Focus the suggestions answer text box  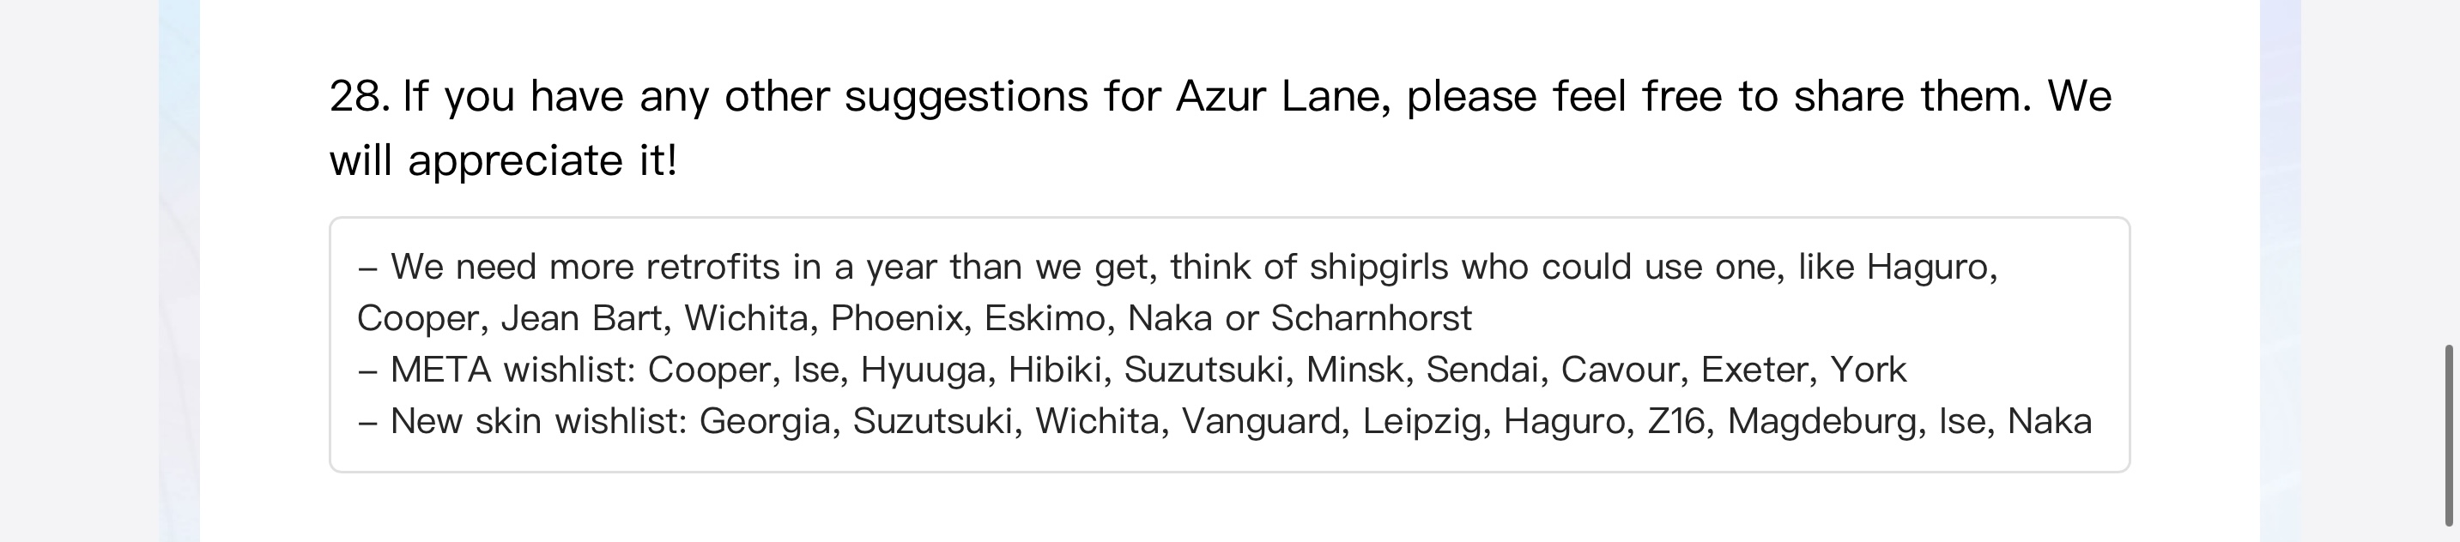pos(1229,344)
